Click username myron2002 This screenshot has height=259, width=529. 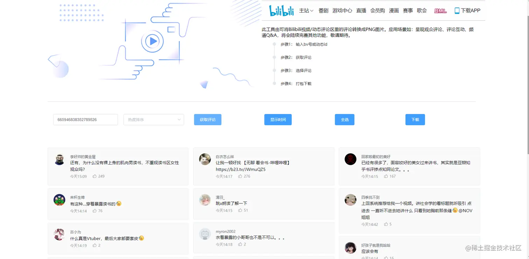[226, 231]
